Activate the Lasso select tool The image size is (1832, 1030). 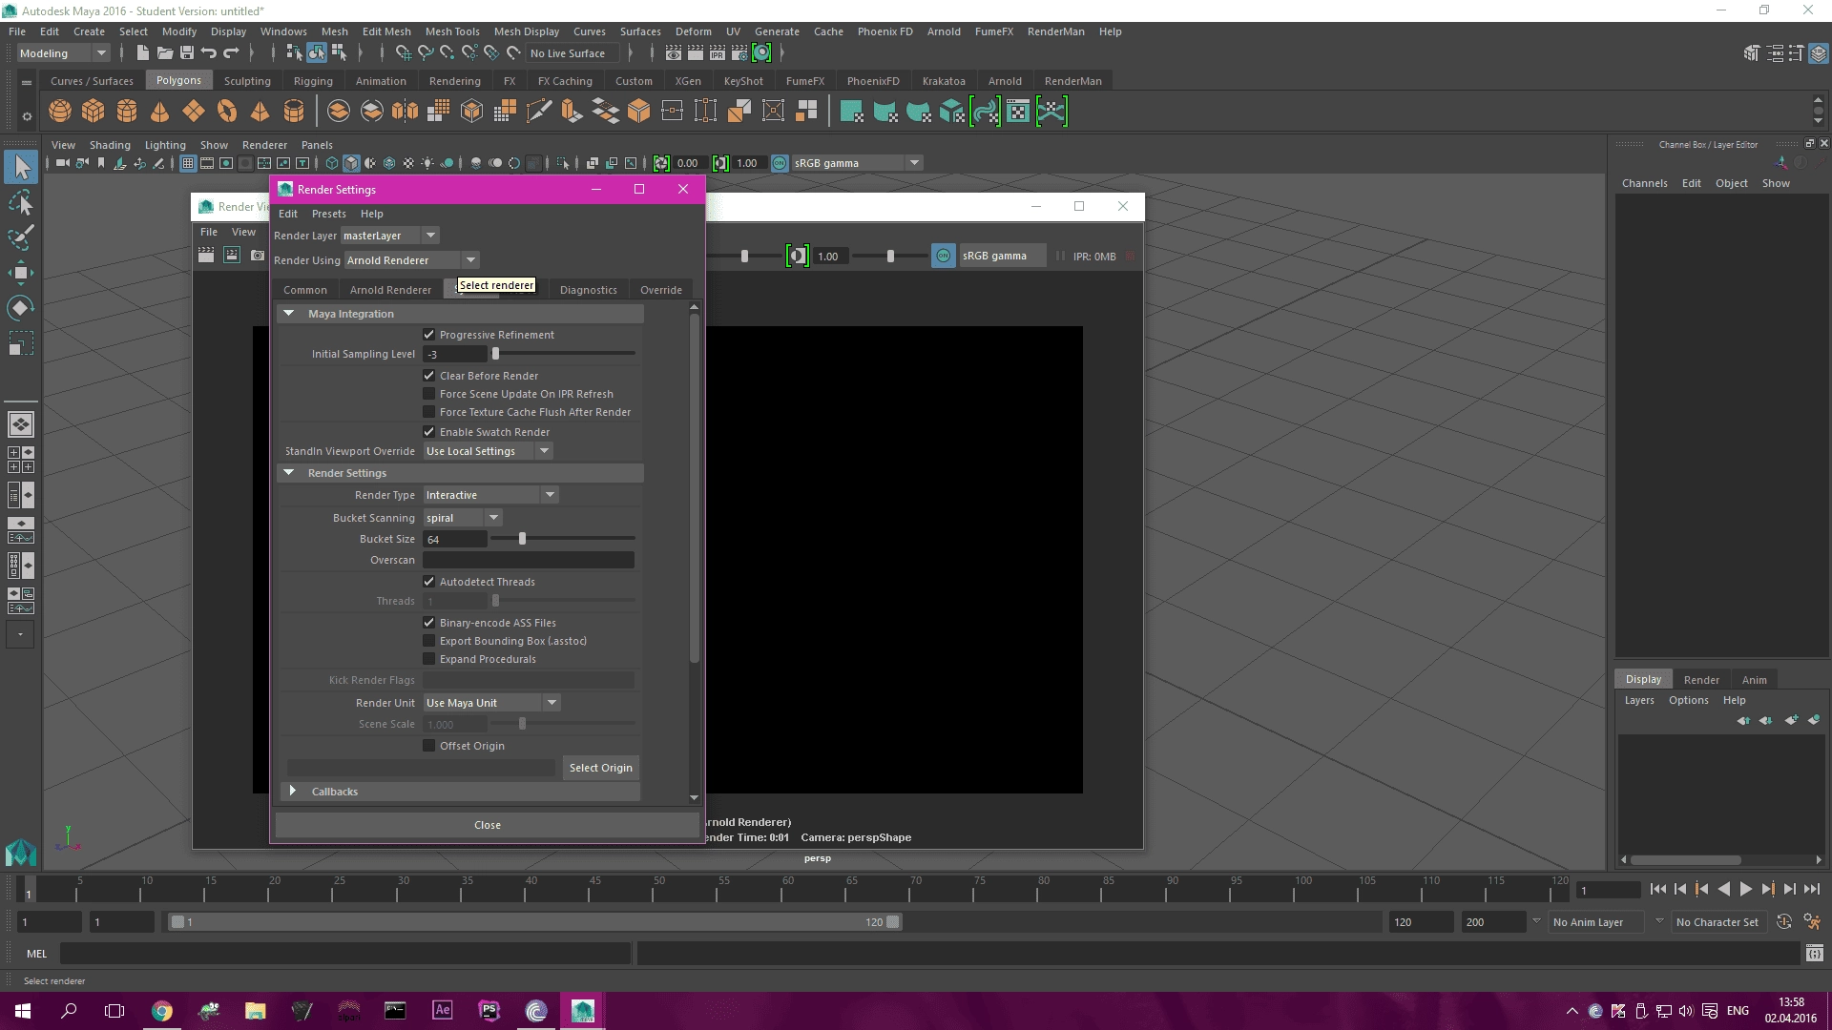(x=21, y=203)
